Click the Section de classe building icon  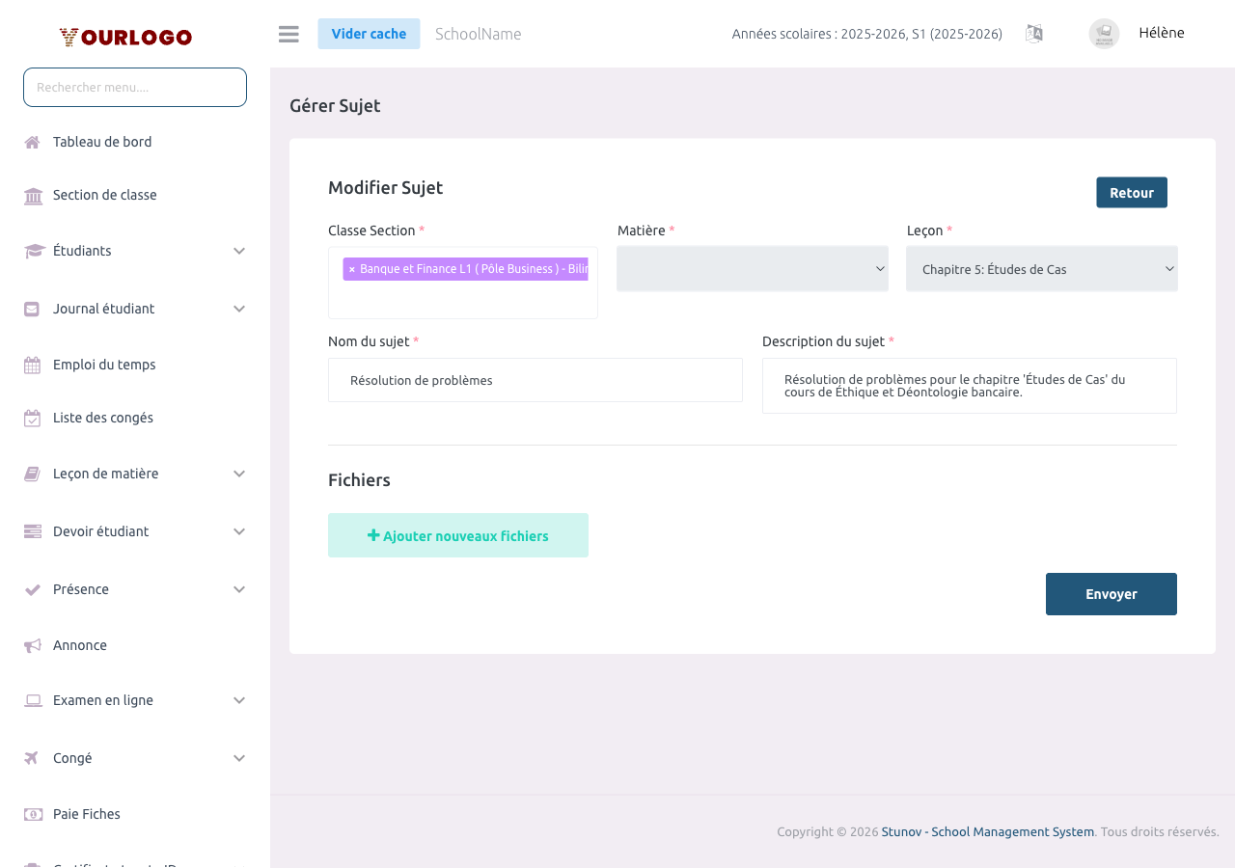pos(33,196)
